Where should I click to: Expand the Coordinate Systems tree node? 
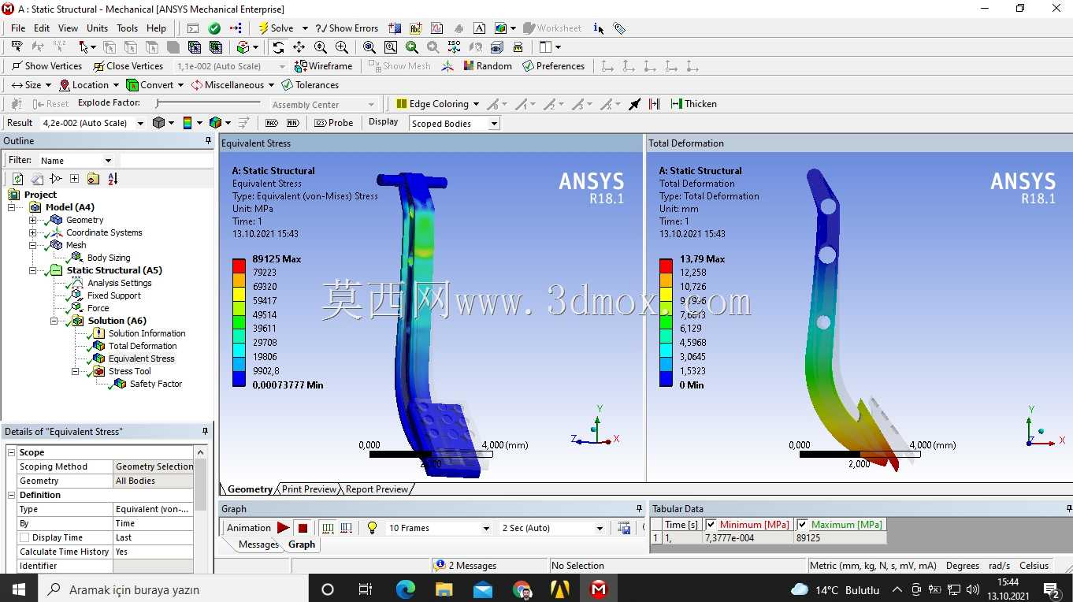tap(32, 232)
